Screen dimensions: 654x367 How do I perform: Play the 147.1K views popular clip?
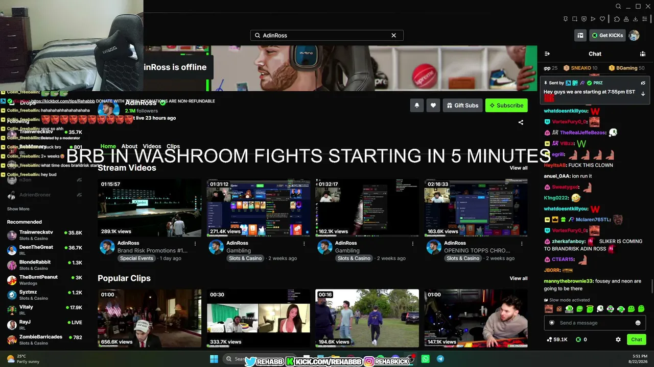pos(476,319)
